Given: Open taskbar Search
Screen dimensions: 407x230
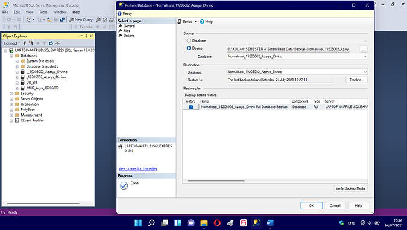Looking at the screenshot, I should coord(151,223).
